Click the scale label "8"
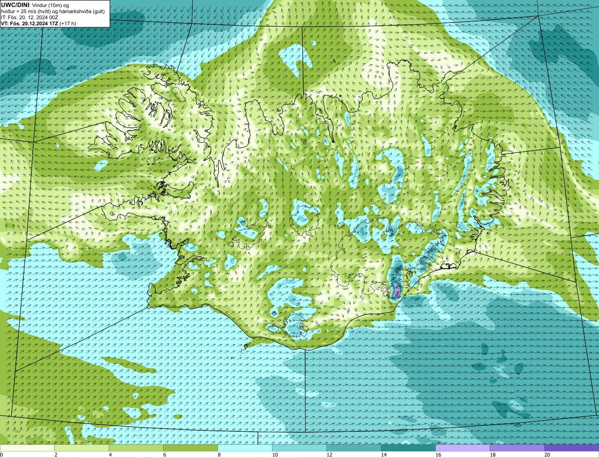Viewport: 599px width, 458px height. (219, 455)
